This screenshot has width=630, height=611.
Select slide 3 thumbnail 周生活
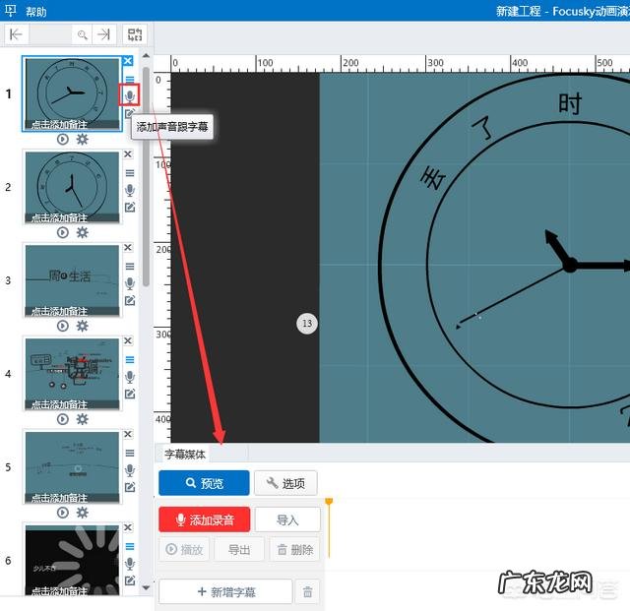[x=71, y=279]
